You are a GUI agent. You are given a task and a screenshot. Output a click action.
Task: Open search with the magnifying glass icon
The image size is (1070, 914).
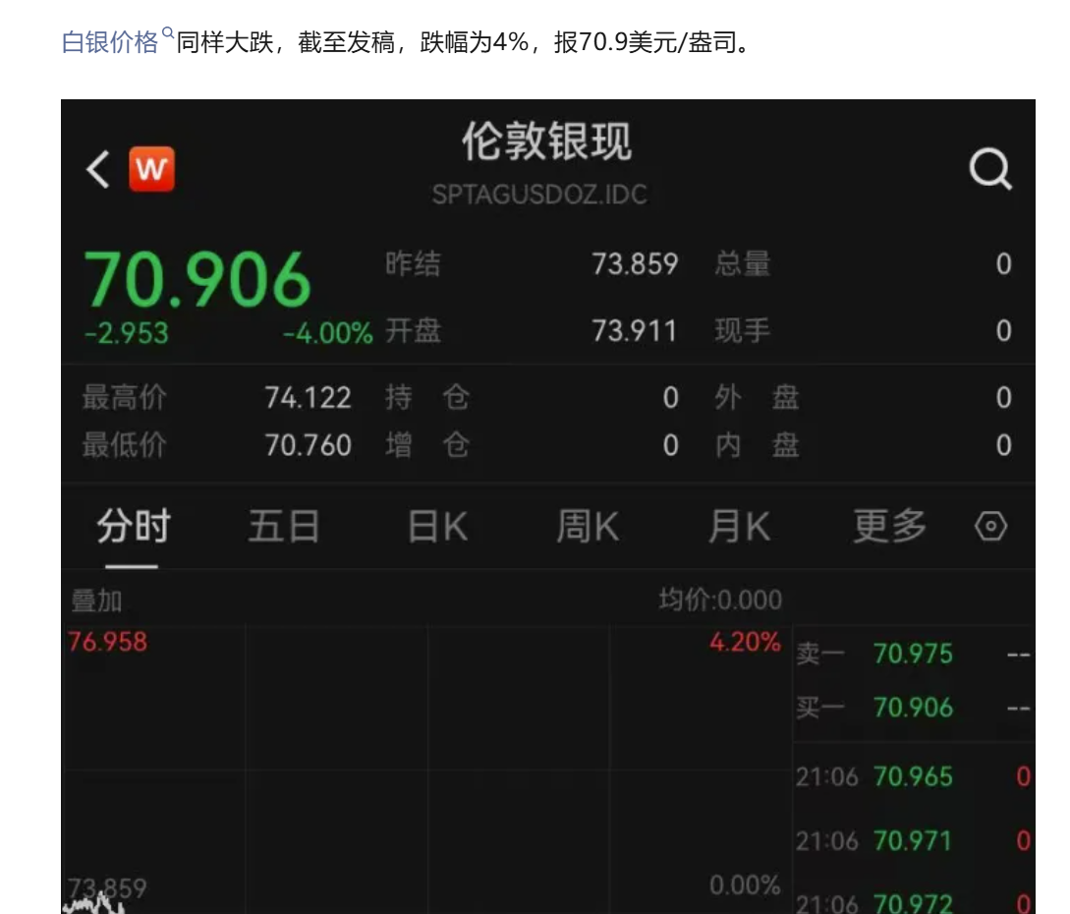pos(990,169)
